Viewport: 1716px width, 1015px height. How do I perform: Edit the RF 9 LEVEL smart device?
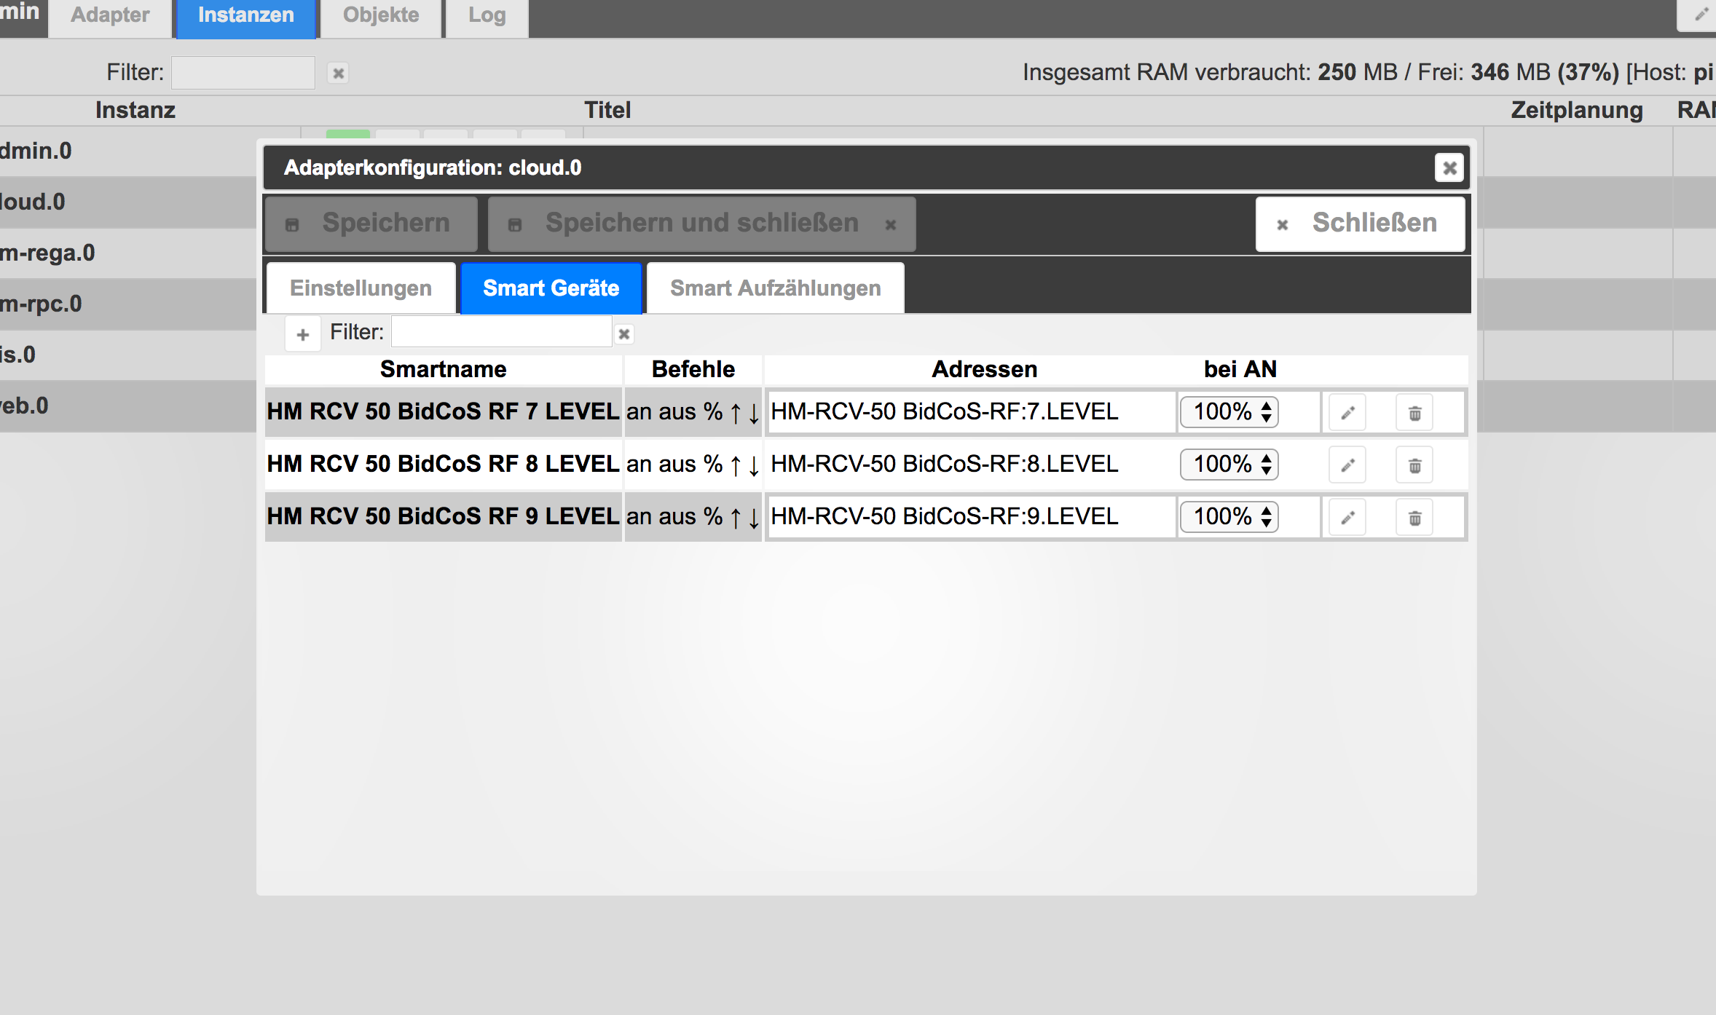pos(1347,518)
